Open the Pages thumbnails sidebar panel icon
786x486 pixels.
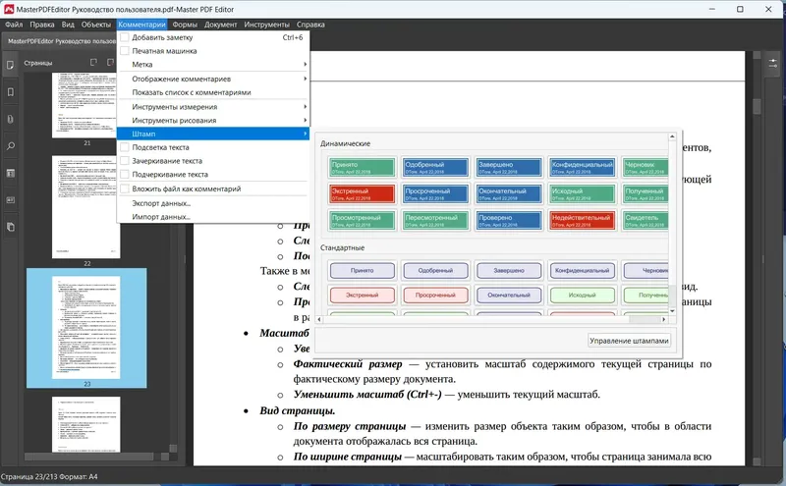[10, 65]
